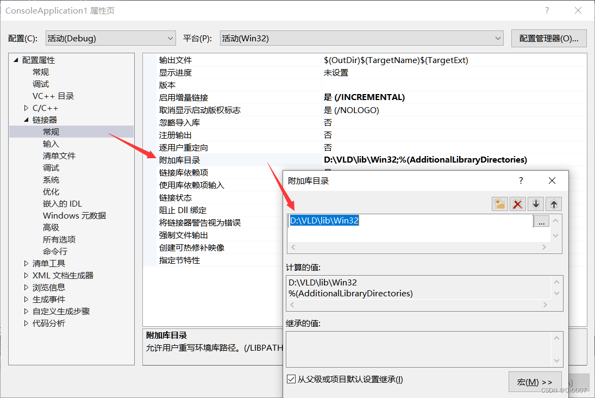This screenshot has width=595, height=398.
Task: Open the browse ellipsis button
Action: (541, 221)
